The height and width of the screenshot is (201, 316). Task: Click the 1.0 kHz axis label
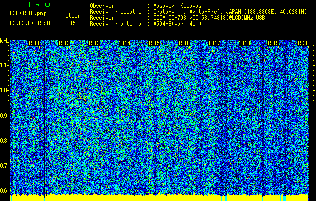coord(4,91)
